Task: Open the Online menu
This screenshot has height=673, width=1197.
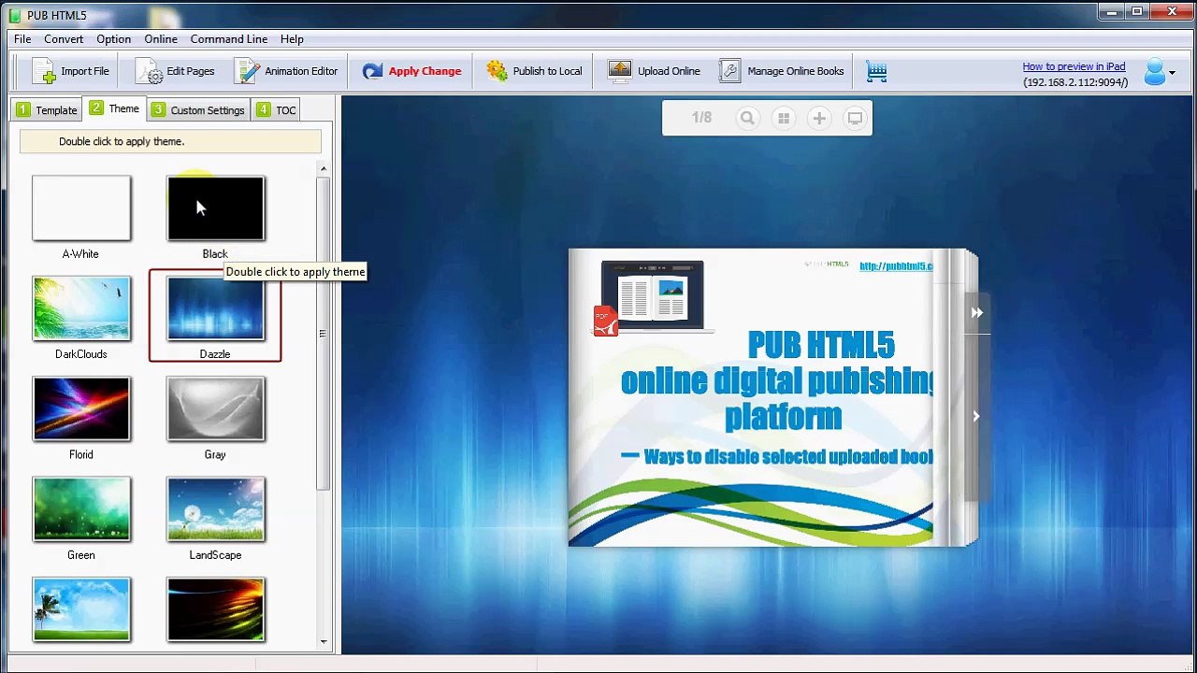Action: pyautogui.click(x=161, y=39)
